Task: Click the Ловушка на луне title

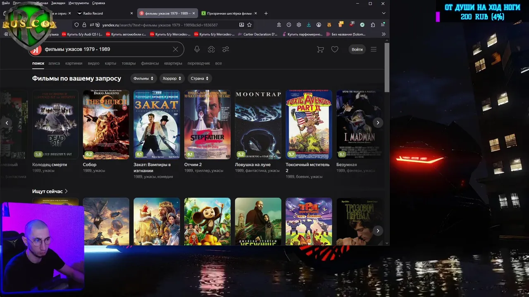Action: point(253,165)
